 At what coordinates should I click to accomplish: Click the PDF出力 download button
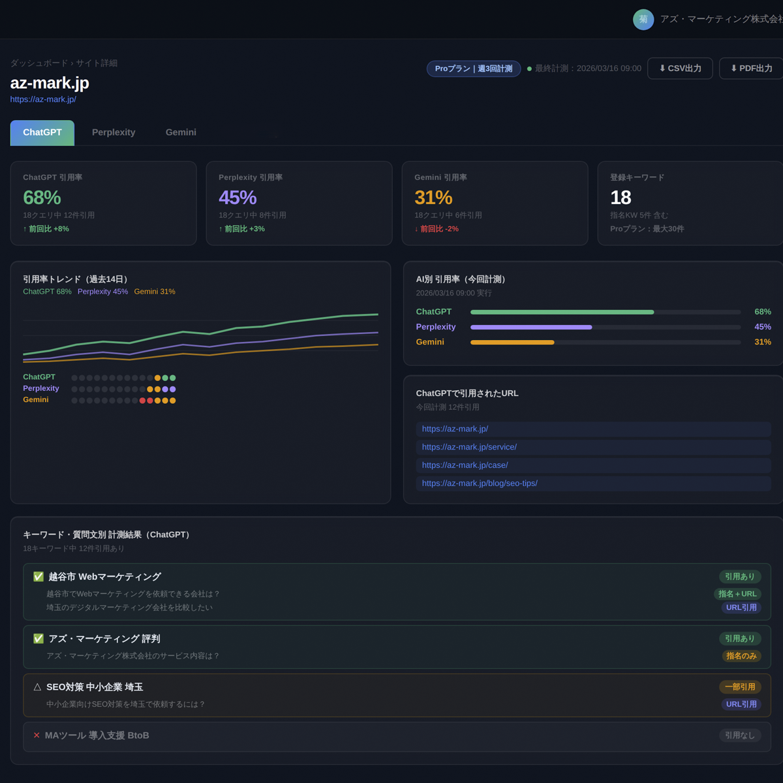[751, 69]
